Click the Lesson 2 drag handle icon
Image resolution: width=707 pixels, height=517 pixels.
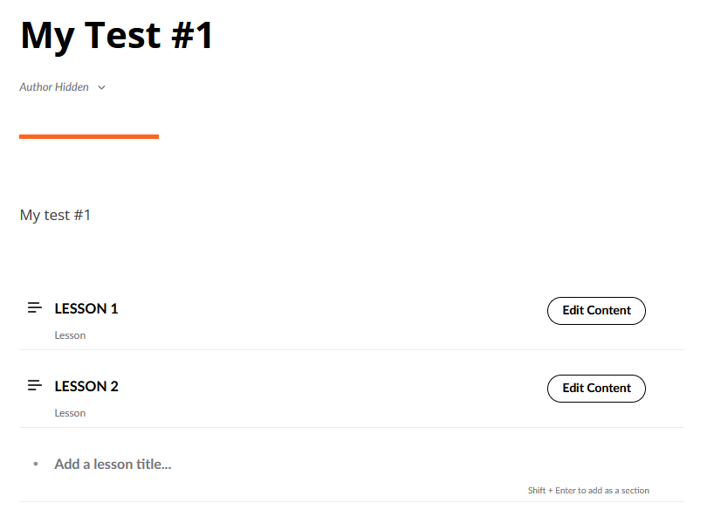(x=35, y=386)
